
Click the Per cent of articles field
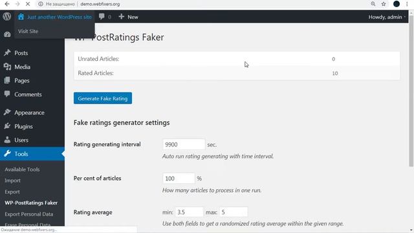[x=179, y=179]
